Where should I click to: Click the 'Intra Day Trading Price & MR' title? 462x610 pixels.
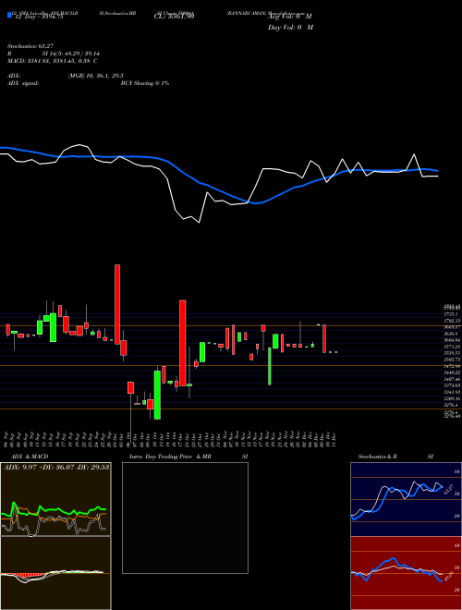point(170,457)
